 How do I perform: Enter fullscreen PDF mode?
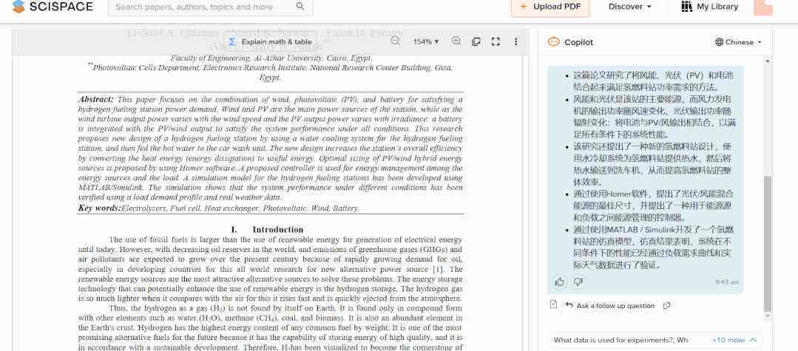coord(496,41)
